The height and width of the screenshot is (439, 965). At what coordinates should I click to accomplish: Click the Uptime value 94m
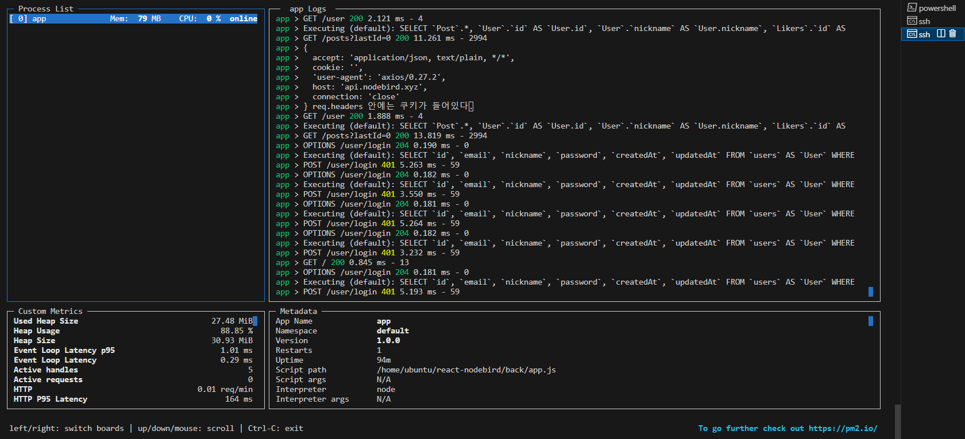click(384, 360)
